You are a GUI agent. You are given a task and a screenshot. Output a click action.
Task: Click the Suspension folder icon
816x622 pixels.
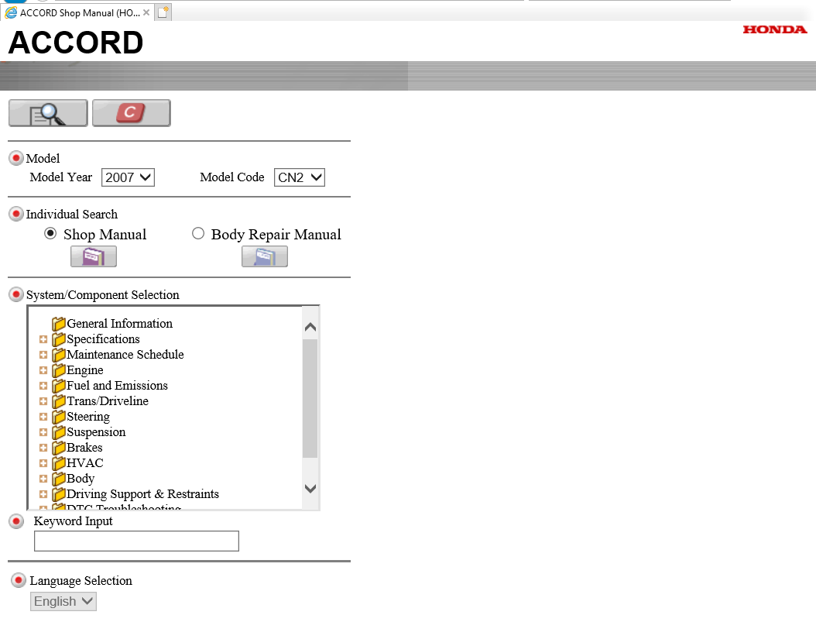click(58, 432)
